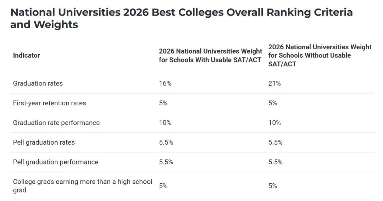
Task: Click the Indicator column header
Action: tap(27, 55)
